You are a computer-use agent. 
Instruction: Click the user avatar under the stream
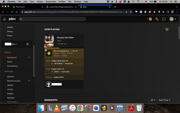point(49,84)
